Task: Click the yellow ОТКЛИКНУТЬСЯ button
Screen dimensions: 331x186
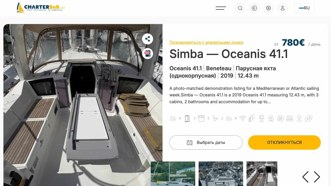Action: point(284,142)
